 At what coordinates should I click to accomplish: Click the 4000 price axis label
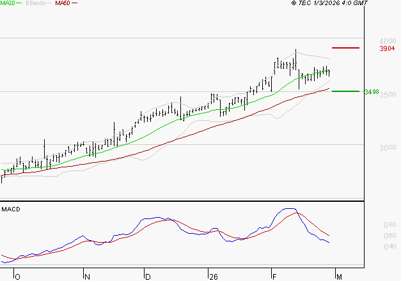point(388,41)
